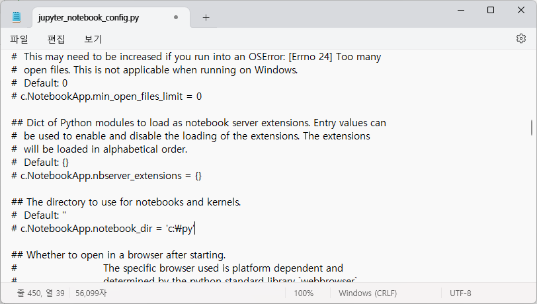The image size is (537, 304).
Task: Click the 100% zoom level in status bar
Action: tap(304, 293)
